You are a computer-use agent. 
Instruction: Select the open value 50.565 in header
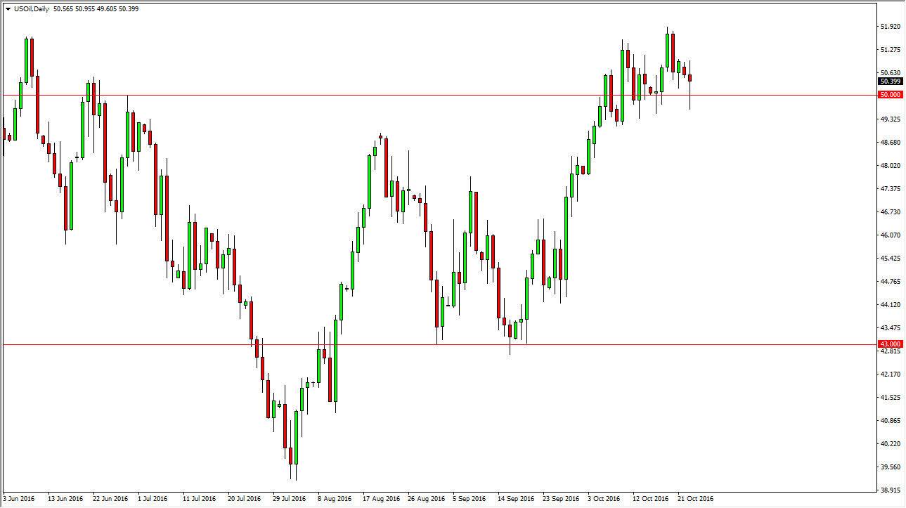point(63,9)
